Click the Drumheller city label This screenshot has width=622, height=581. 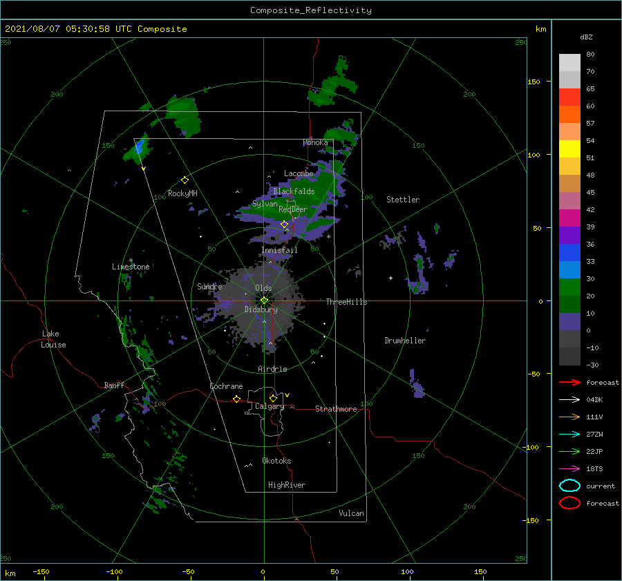405,341
